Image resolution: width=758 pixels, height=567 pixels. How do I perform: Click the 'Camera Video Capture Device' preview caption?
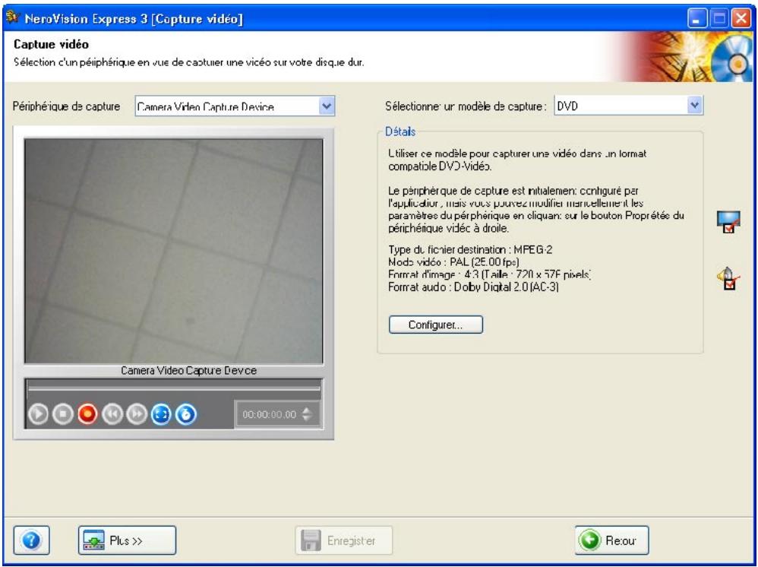(x=188, y=371)
